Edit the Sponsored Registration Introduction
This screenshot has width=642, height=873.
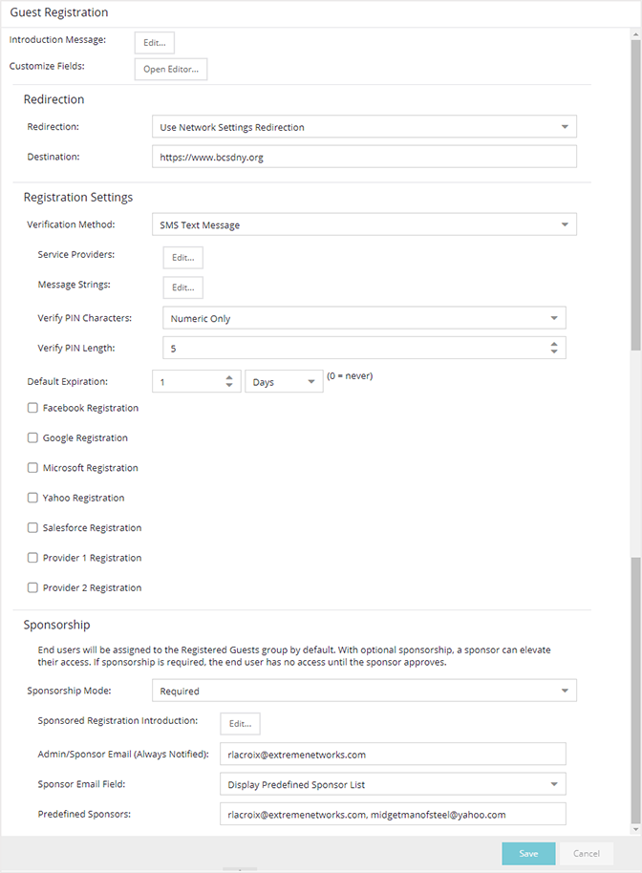pyautogui.click(x=240, y=723)
